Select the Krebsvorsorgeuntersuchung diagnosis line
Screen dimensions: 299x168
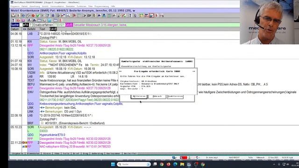click(81, 104)
